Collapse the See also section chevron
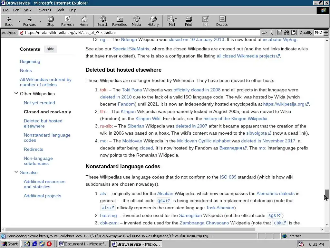This screenshot has width=330, height=248. point(16,172)
